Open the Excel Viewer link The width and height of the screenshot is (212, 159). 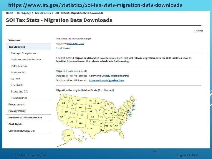[63, 48]
